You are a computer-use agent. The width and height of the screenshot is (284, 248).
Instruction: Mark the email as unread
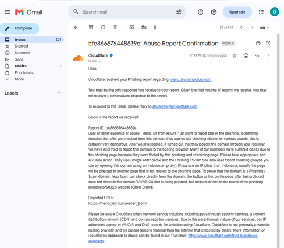tap(132, 27)
